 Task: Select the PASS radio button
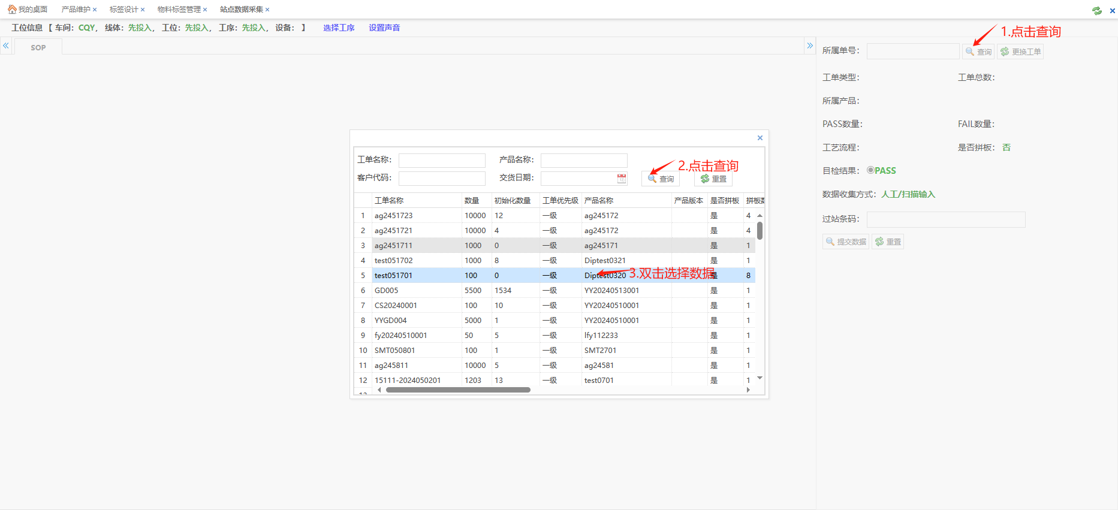tap(870, 170)
